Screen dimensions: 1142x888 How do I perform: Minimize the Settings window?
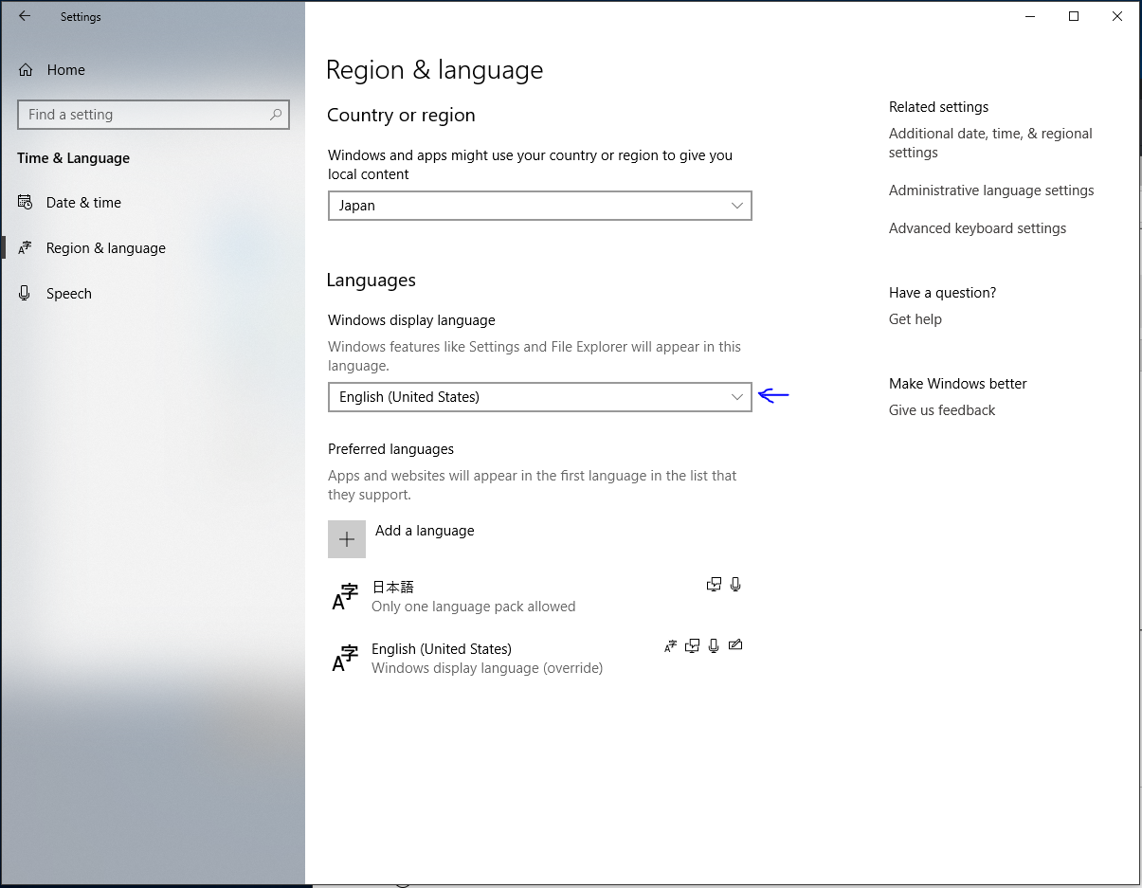(1029, 16)
